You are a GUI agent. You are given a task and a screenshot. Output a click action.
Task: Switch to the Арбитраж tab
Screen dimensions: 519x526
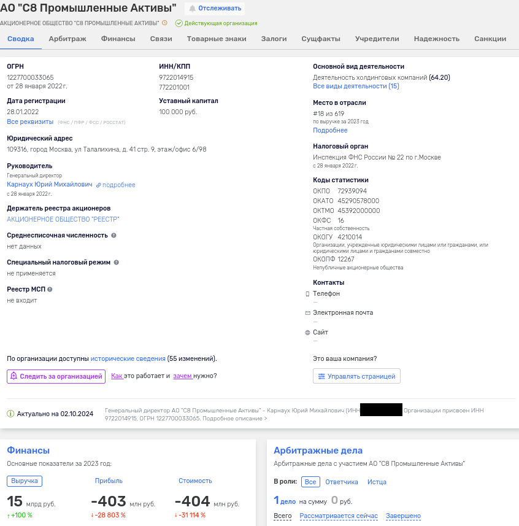point(67,39)
